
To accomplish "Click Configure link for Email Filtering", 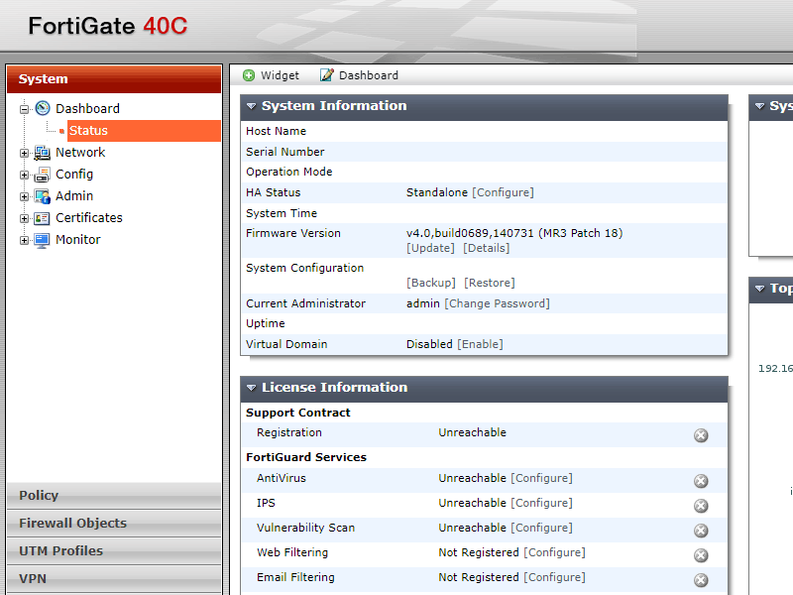I will pyautogui.click(x=555, y=577).
